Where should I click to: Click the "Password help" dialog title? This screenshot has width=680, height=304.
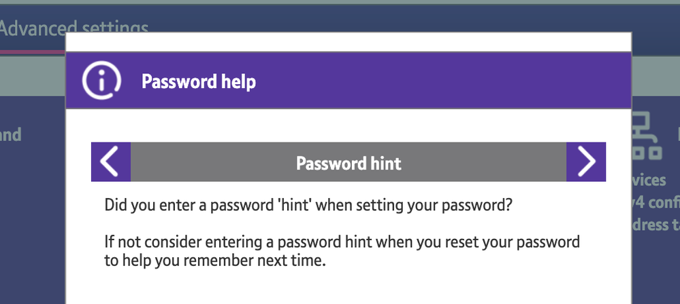coord(199,82)
